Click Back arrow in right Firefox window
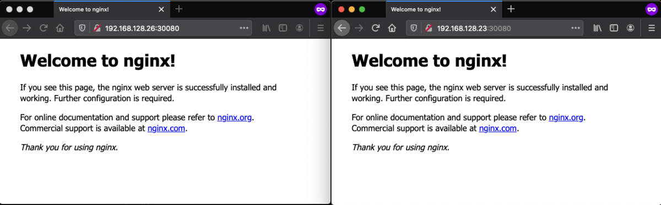Screen dimensions: 661x205 tap(342, 28)
